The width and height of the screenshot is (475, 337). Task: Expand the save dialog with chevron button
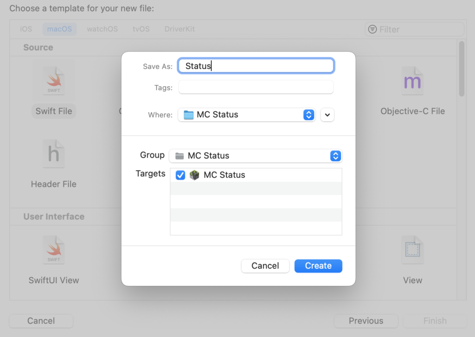[327, 115]
